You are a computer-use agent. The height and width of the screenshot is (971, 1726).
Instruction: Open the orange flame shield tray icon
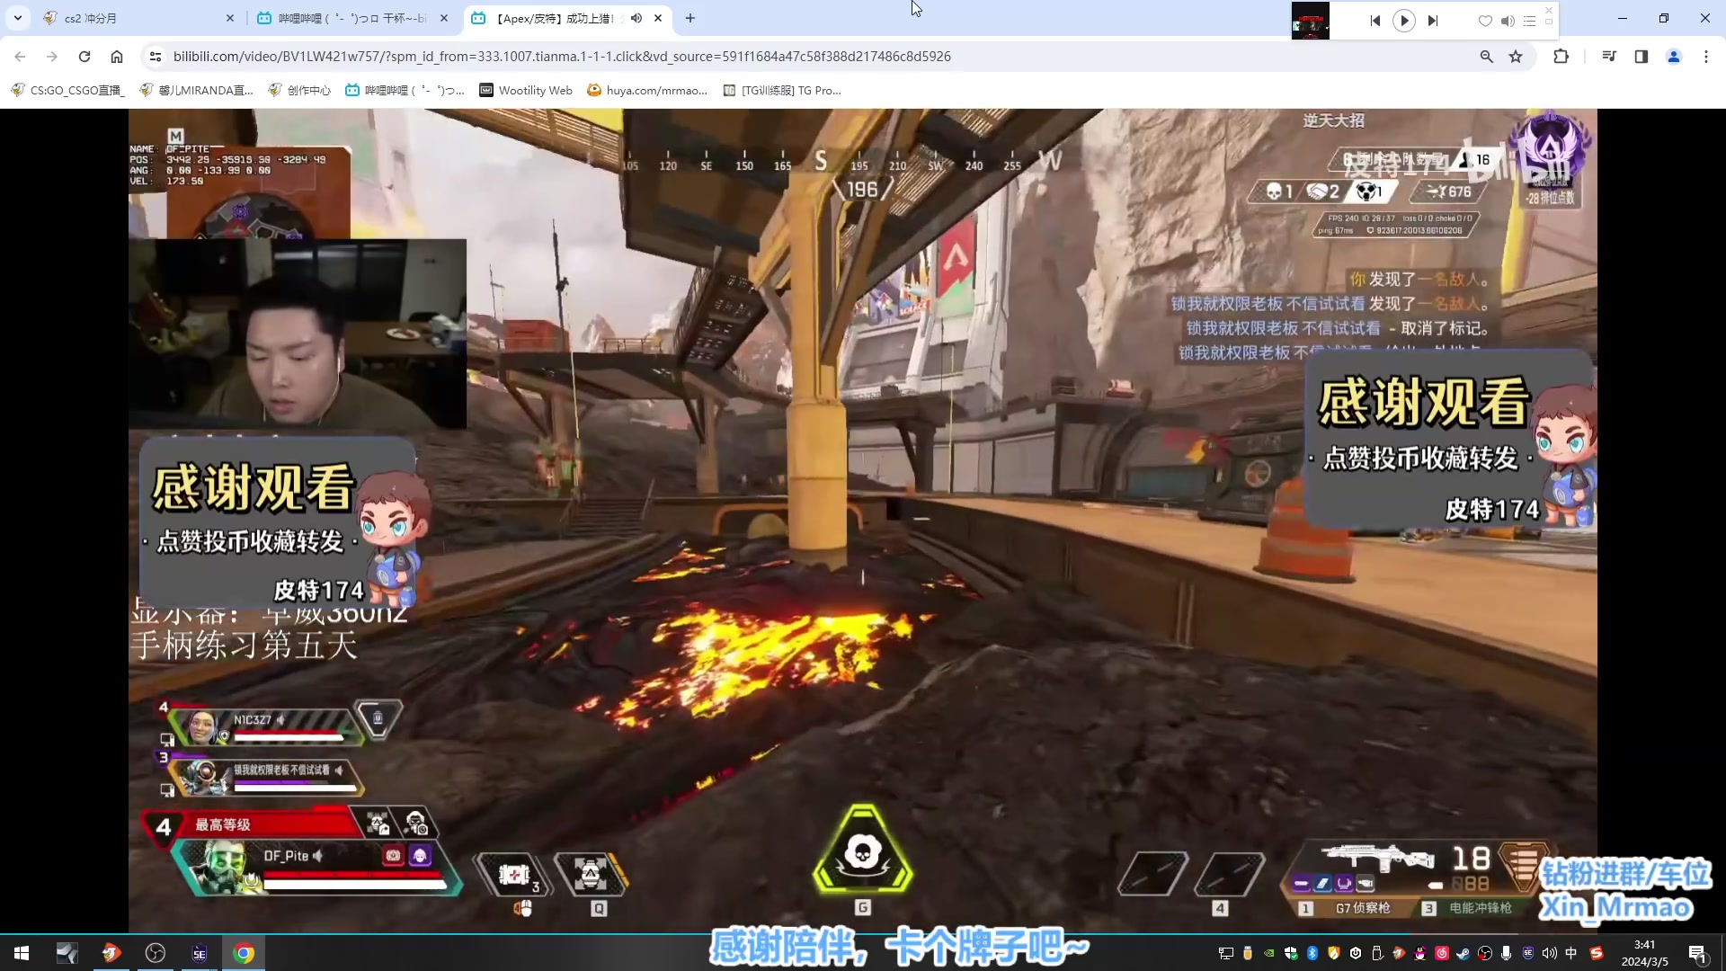(x=1334, y=953)
